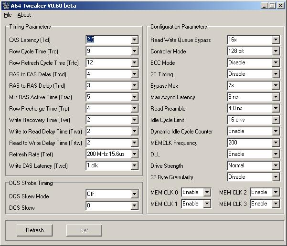Expand the Row Cycle Time (Trc) dropdown

coord(134,51)
